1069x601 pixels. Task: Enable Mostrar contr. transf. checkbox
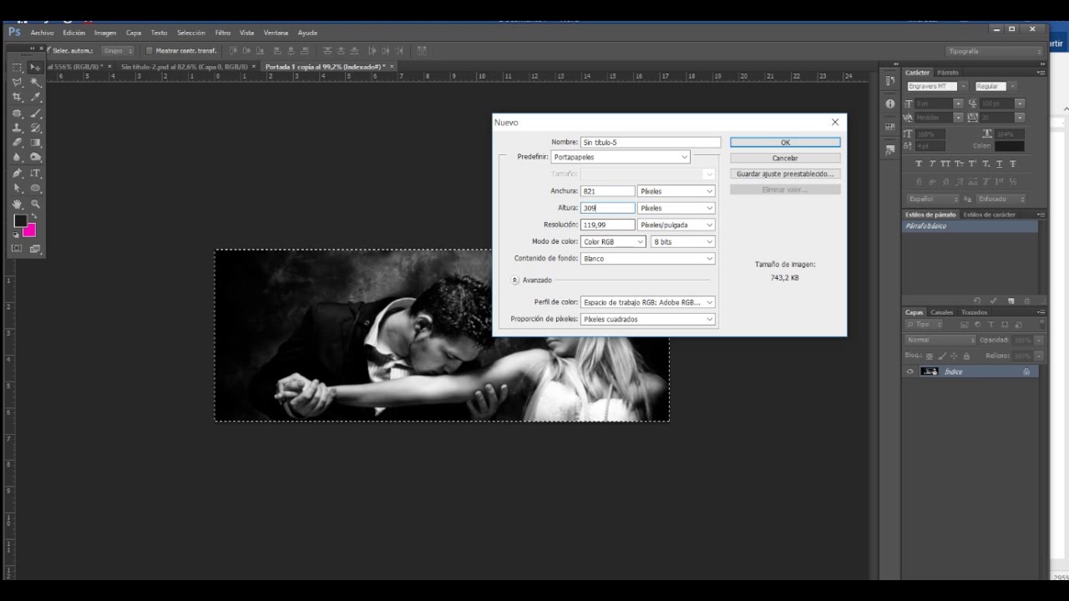(x=149, y=51)
